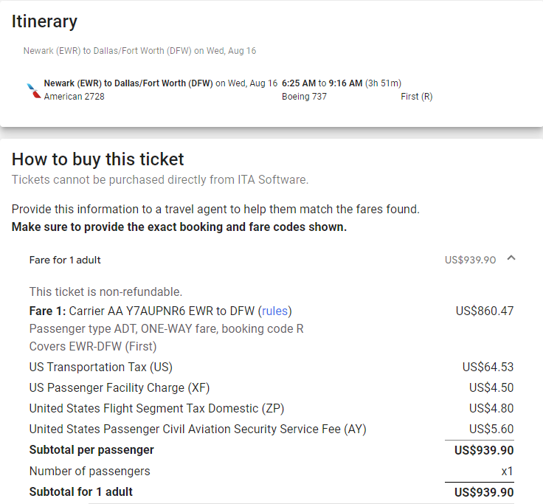The height and width of the screenshot is (504, 543).
Task: Open the fare rules link
Action: (x=275, y=311)
